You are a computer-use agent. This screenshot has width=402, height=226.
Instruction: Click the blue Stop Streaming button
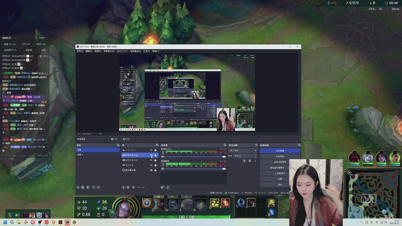280,151
